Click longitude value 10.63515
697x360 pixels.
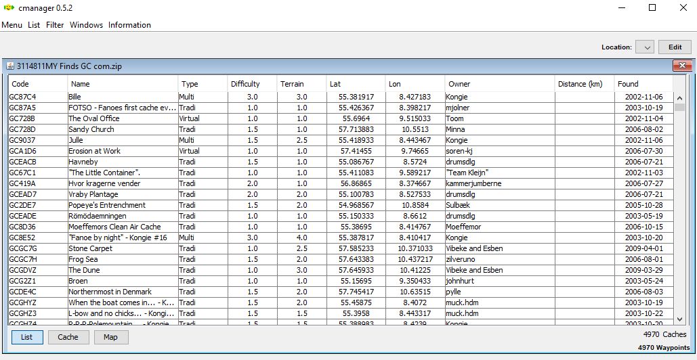pyautogui.click(x=415, y=292)
